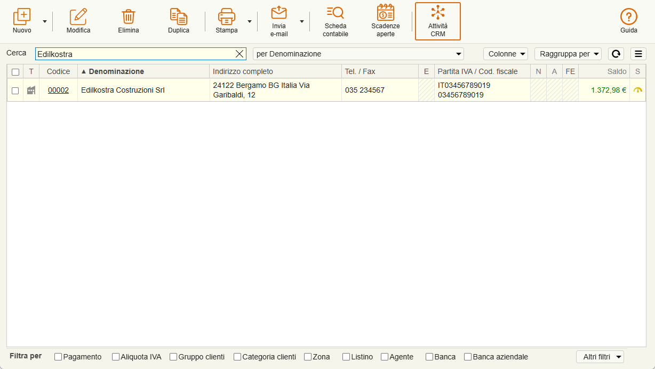The image size is (655, 369).
Task: Sort by the Denominazione column header
Action: [143, 71]
